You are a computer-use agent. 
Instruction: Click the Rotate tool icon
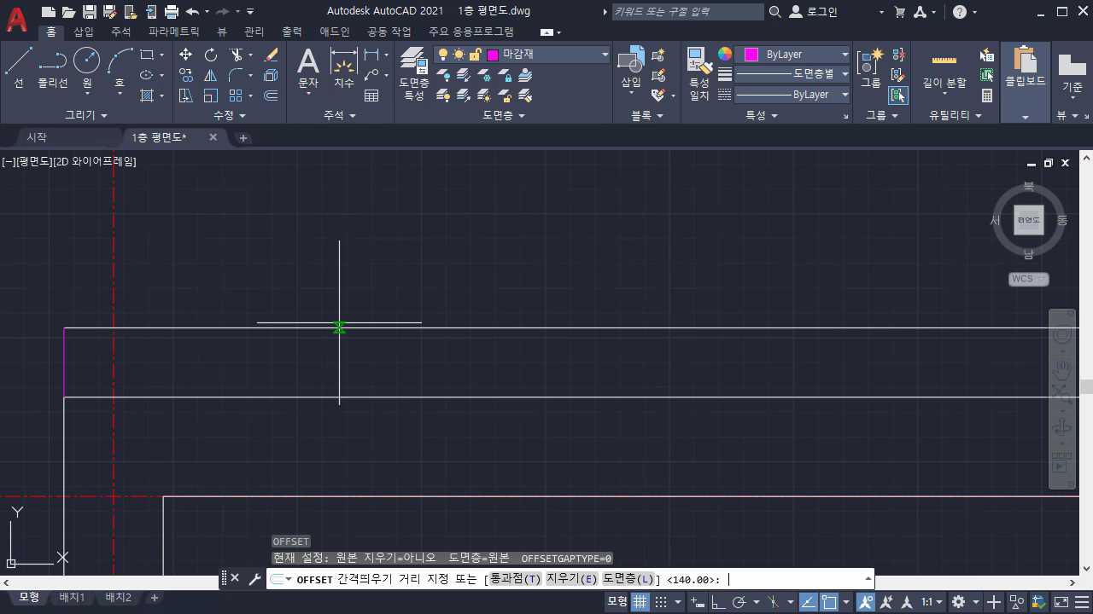211,55
